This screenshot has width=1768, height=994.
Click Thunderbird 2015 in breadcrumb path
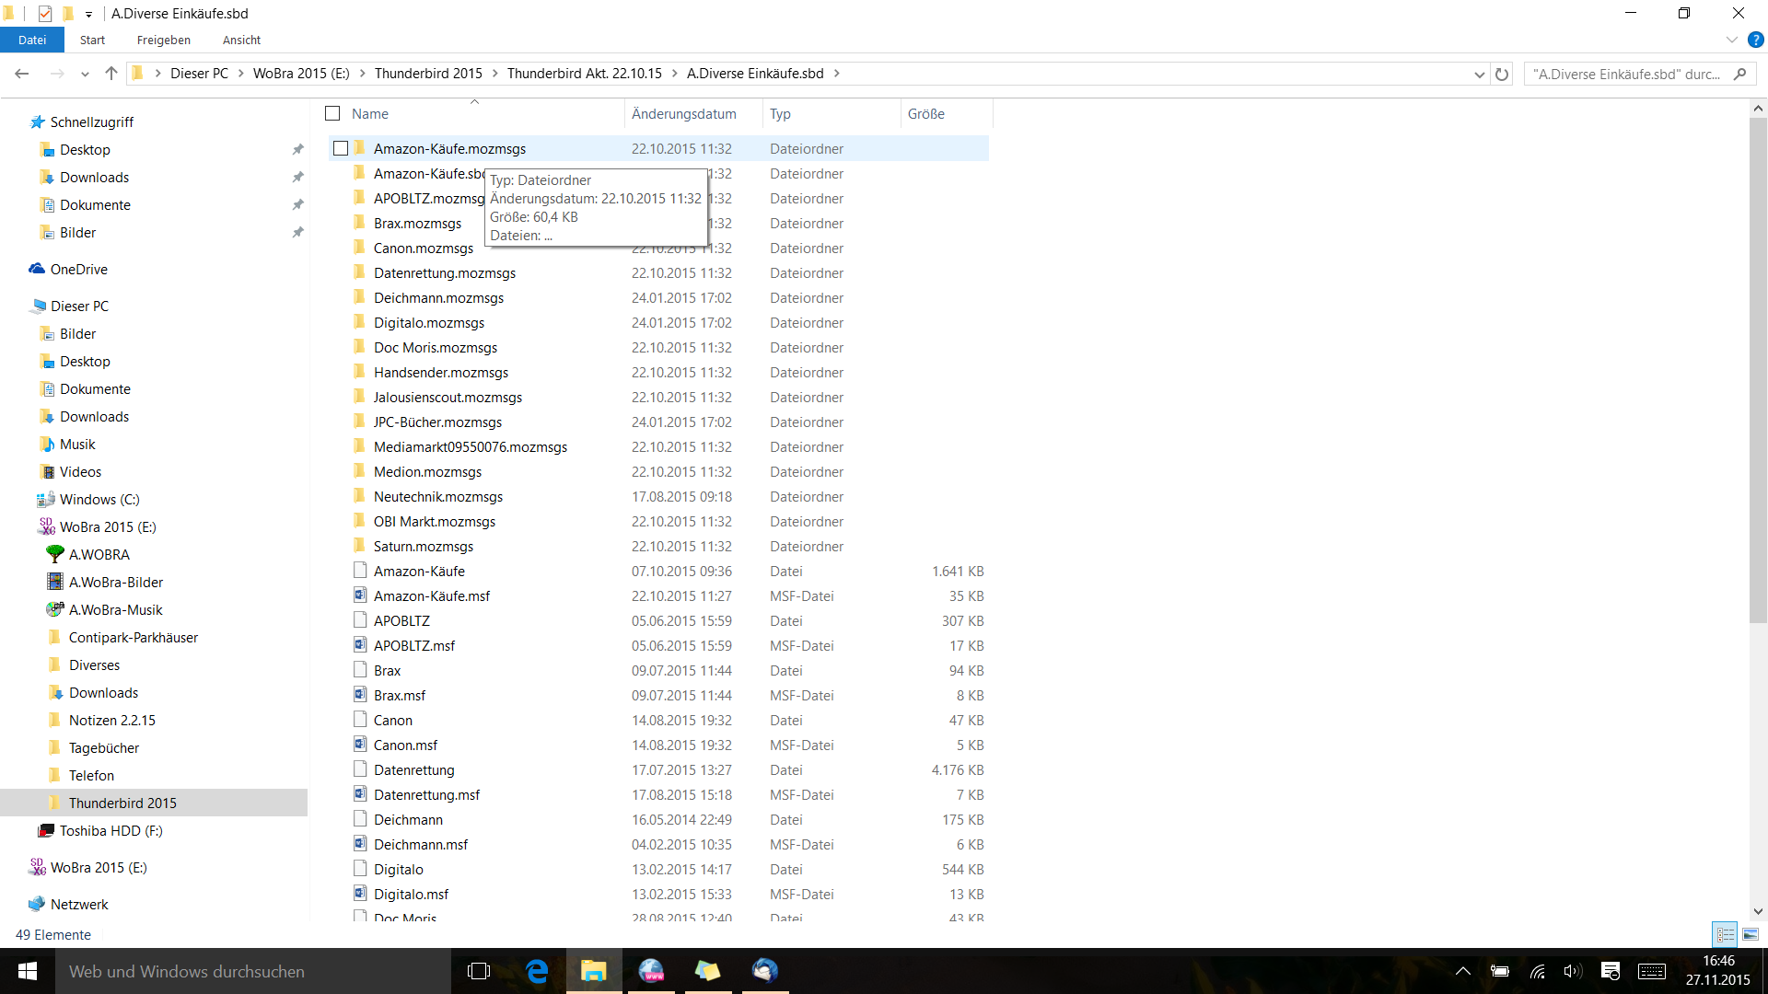[x=428, y=74]
